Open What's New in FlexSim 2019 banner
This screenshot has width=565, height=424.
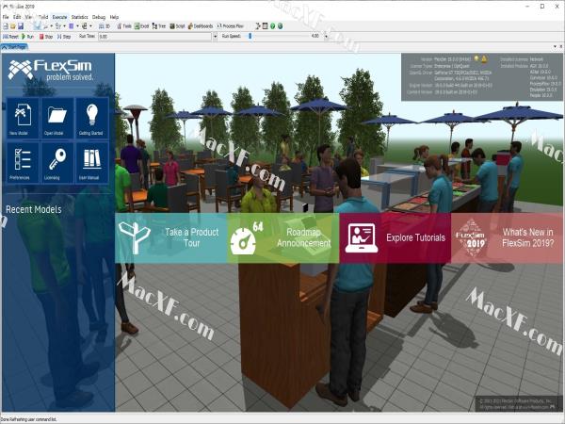507,238
